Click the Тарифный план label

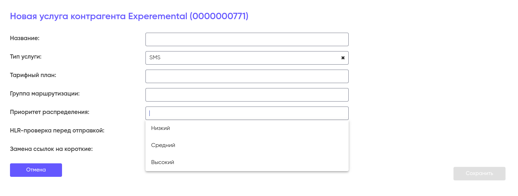(x=33, y=75)
